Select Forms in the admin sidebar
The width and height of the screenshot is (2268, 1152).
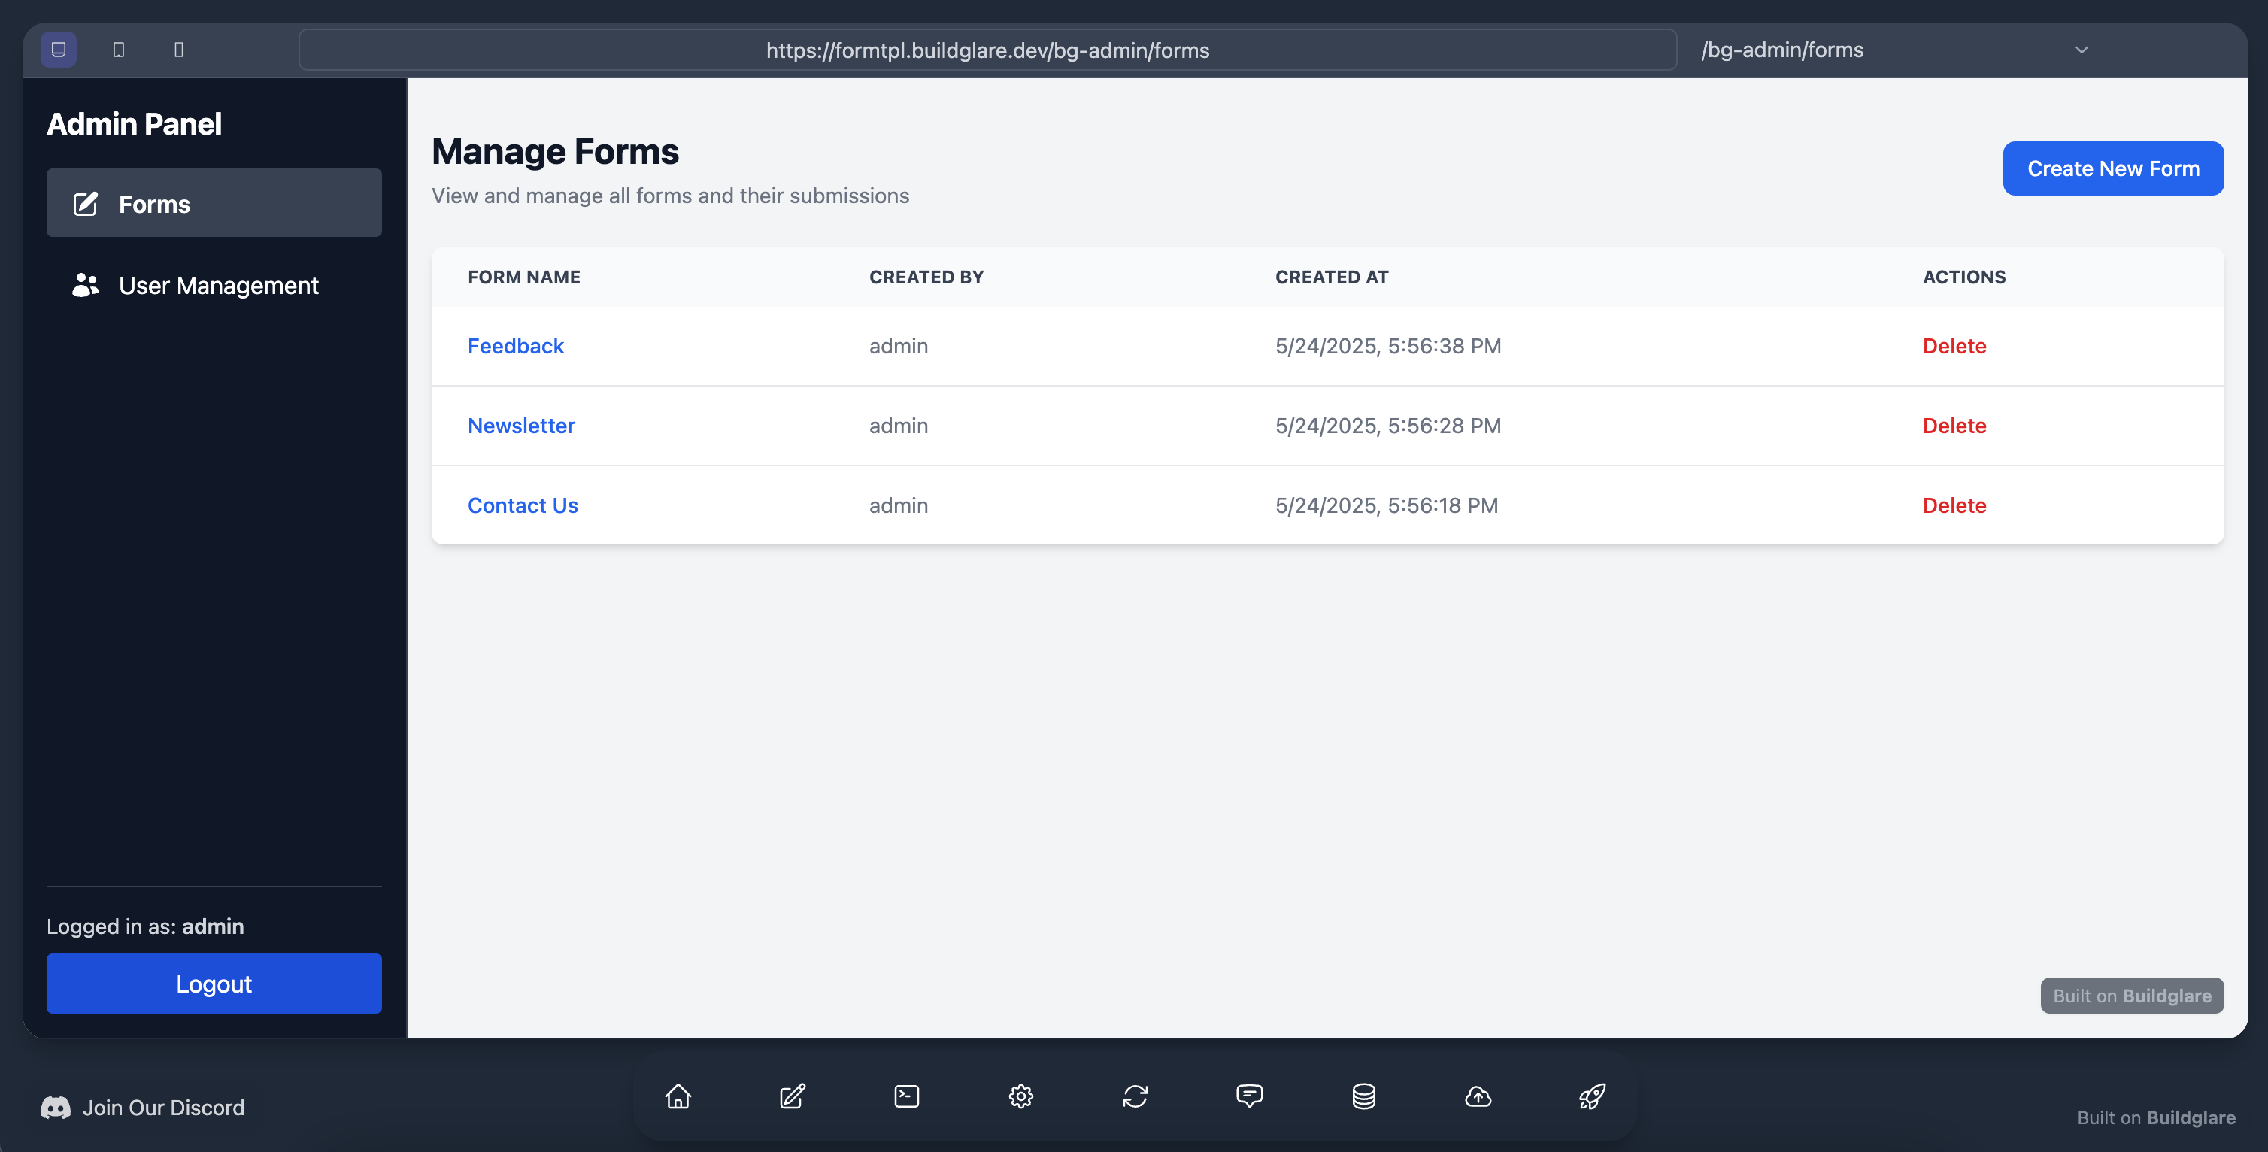pyautogui.click(x=214, y=204)
